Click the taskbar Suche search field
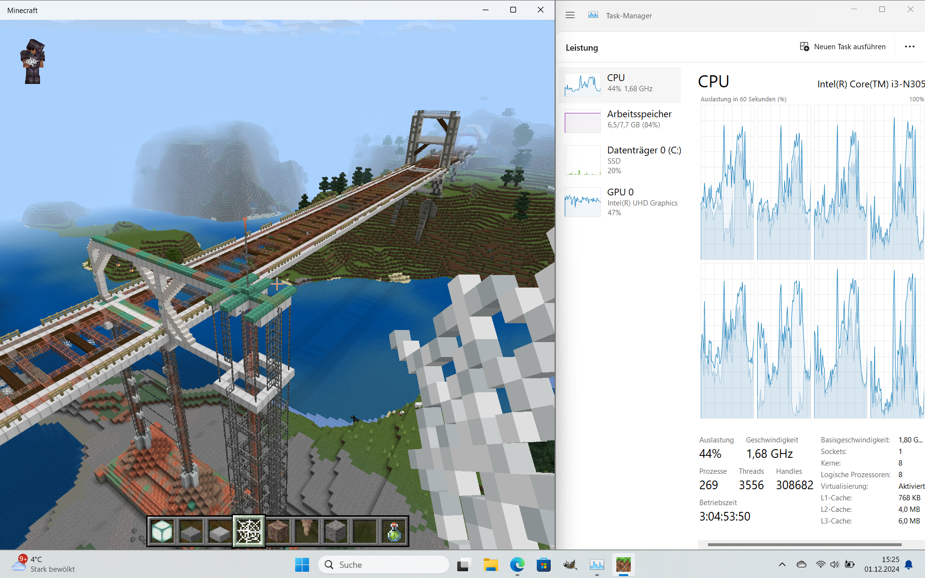Screen dimensions: 925x578 (x=383, y=564)
